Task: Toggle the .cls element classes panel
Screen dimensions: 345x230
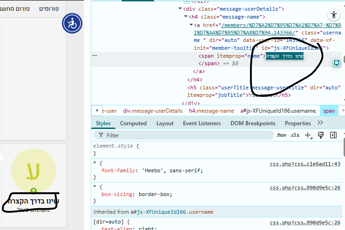Action: 295,135
